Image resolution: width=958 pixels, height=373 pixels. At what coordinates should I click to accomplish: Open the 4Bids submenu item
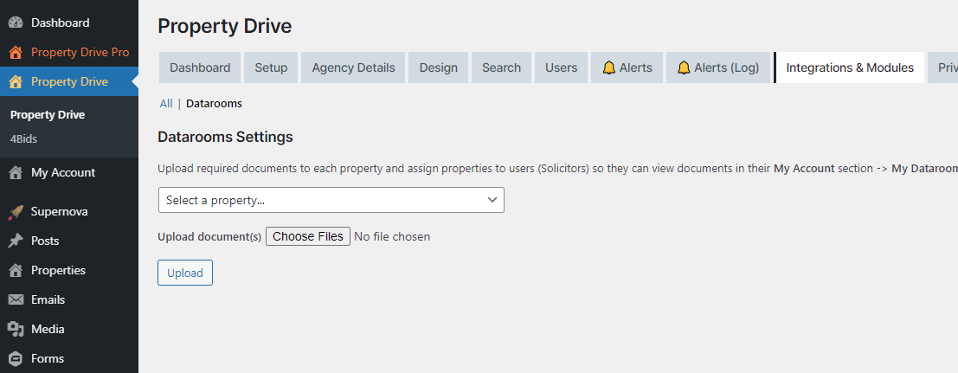click(x=23, y=138)
